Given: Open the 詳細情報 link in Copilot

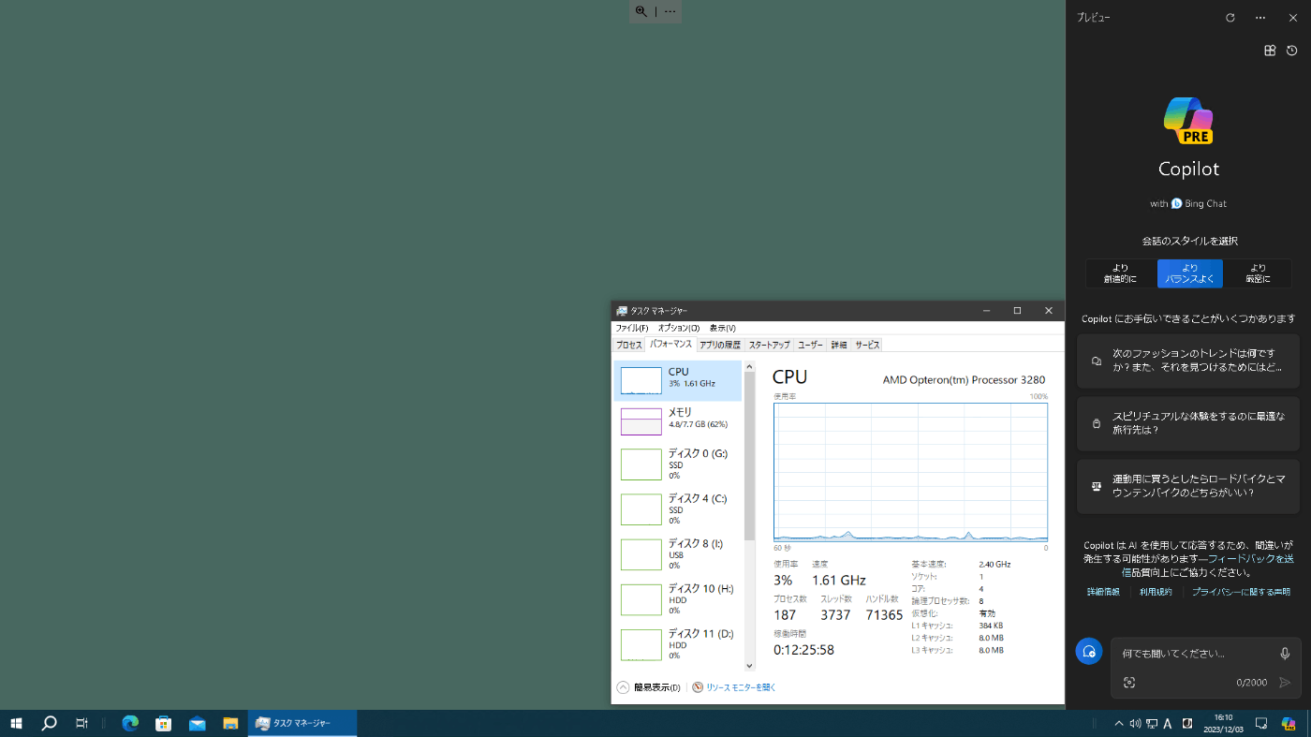Looking at the screenshot, I should (1103, 592).
